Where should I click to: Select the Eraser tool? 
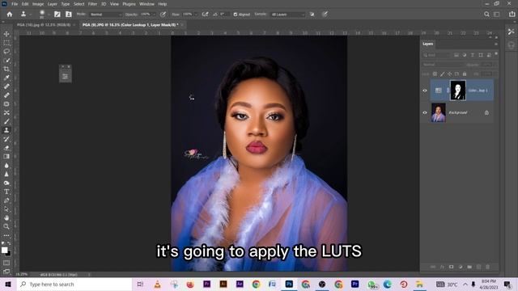coord(6,148)
